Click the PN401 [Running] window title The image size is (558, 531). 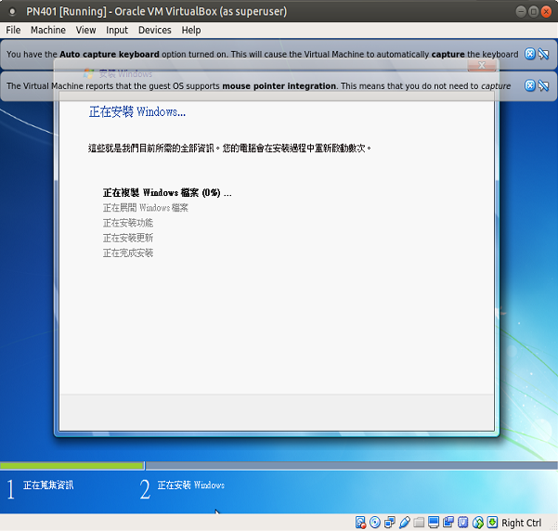[157, 12]
